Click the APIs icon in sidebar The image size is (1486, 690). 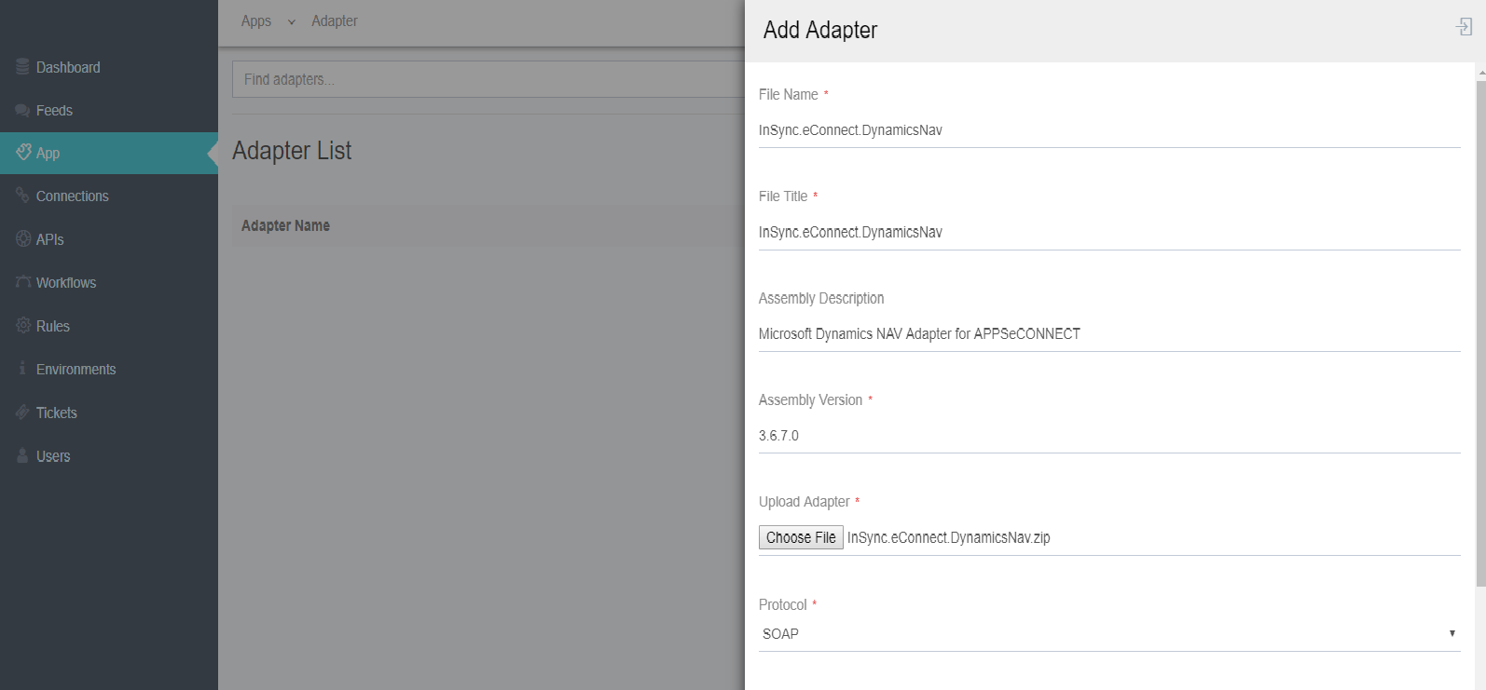[23, 238]
